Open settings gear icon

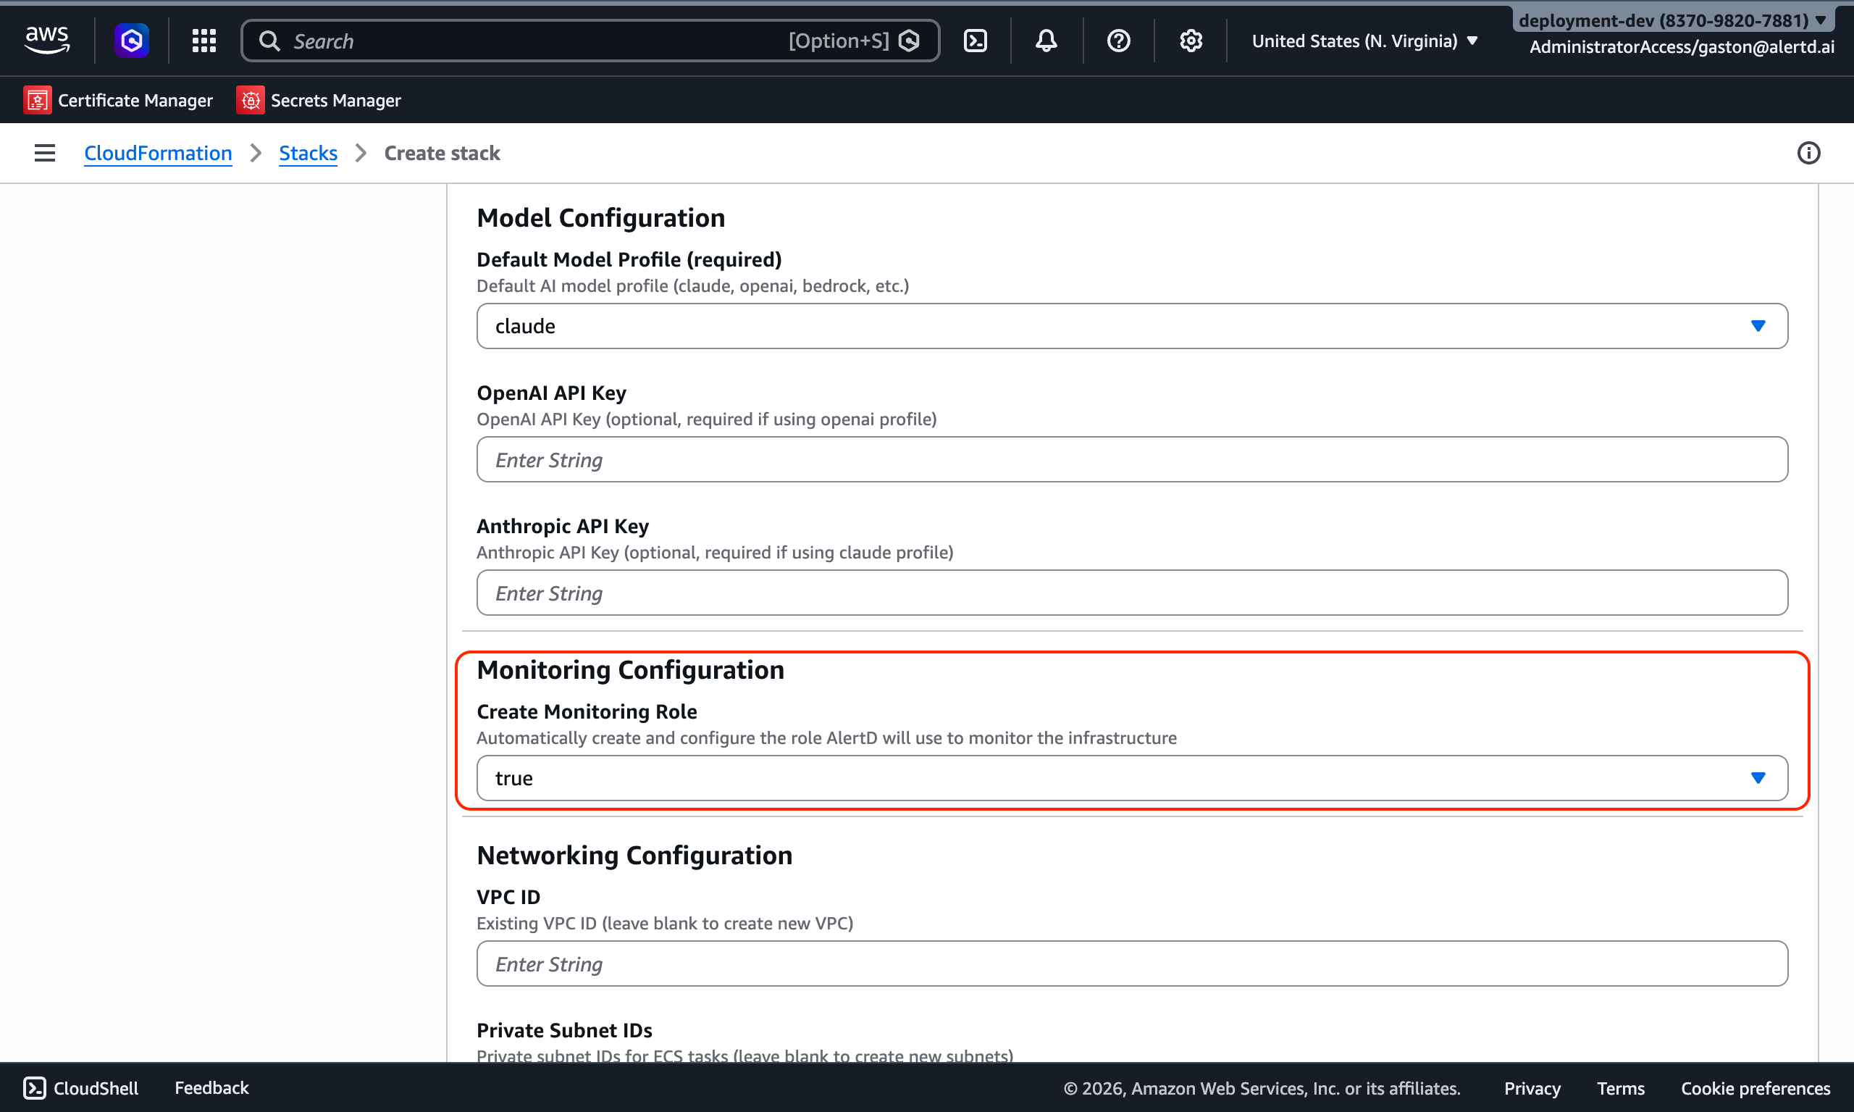coord(1191,41)
